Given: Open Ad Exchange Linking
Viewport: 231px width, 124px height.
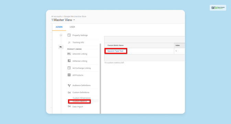Looking at the screenshot, I should pos(81,68).
